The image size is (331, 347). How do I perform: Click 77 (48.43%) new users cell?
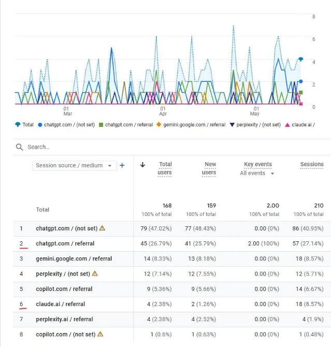200,228
